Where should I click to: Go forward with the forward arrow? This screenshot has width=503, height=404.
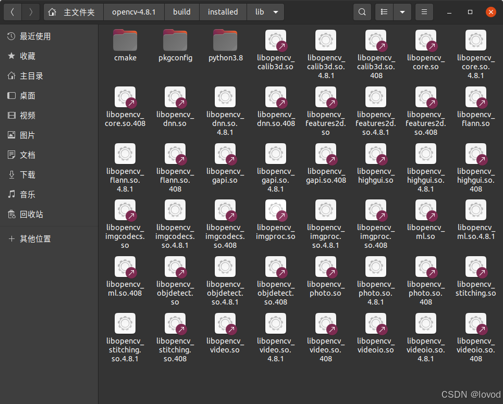[31, 12]
